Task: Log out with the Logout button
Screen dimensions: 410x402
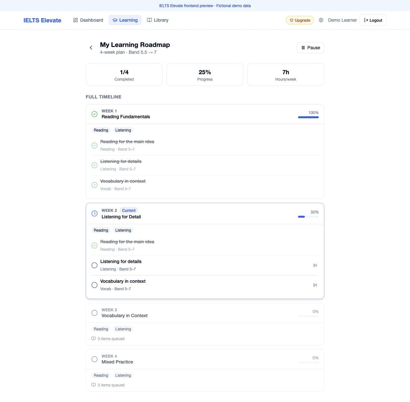Action: (373, 20)
